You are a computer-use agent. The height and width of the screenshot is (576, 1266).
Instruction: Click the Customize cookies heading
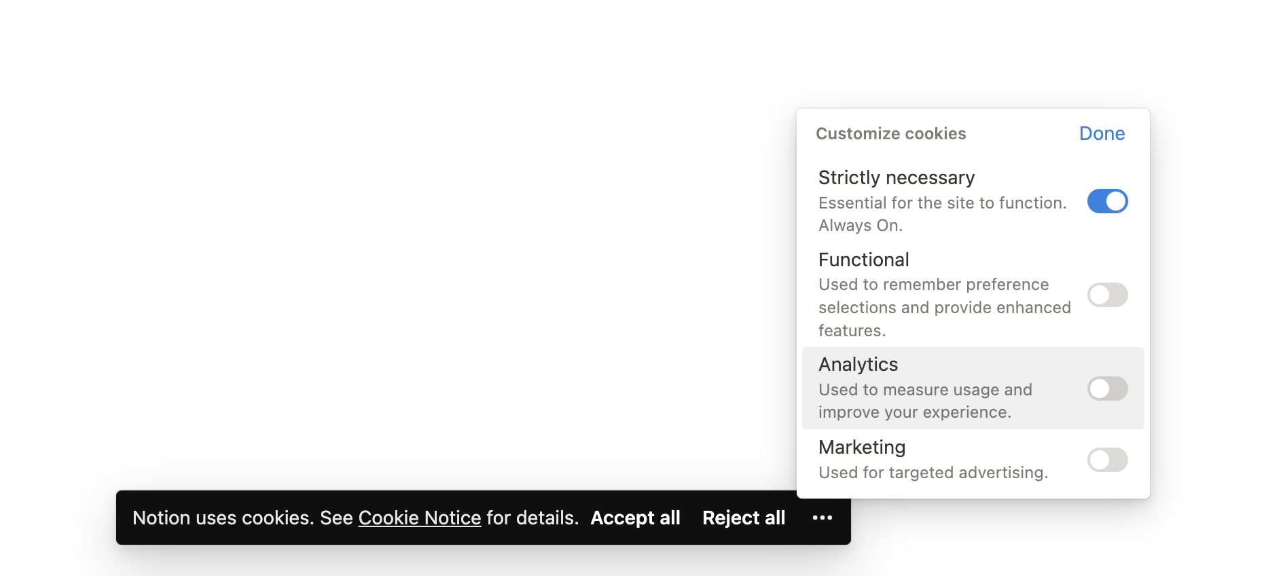pos(890,134)
